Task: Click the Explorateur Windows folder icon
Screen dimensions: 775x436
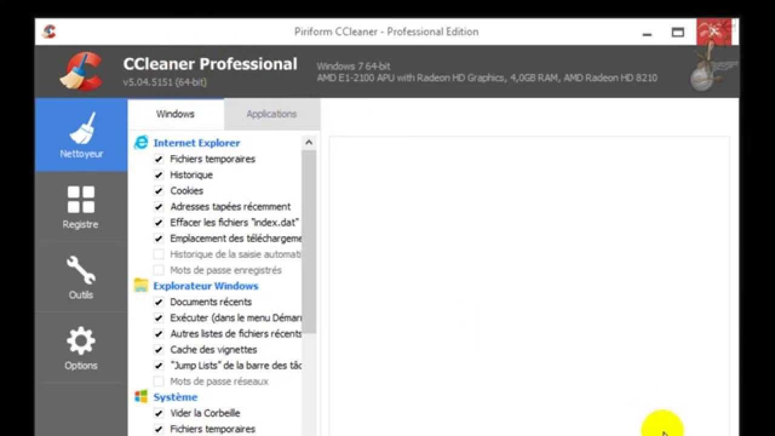Action: click(141, 286)
